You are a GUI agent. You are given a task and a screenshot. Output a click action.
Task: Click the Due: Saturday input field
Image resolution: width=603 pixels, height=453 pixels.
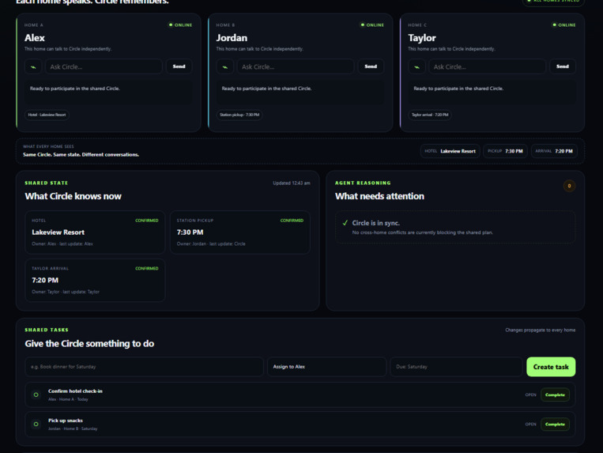point(456,367)
